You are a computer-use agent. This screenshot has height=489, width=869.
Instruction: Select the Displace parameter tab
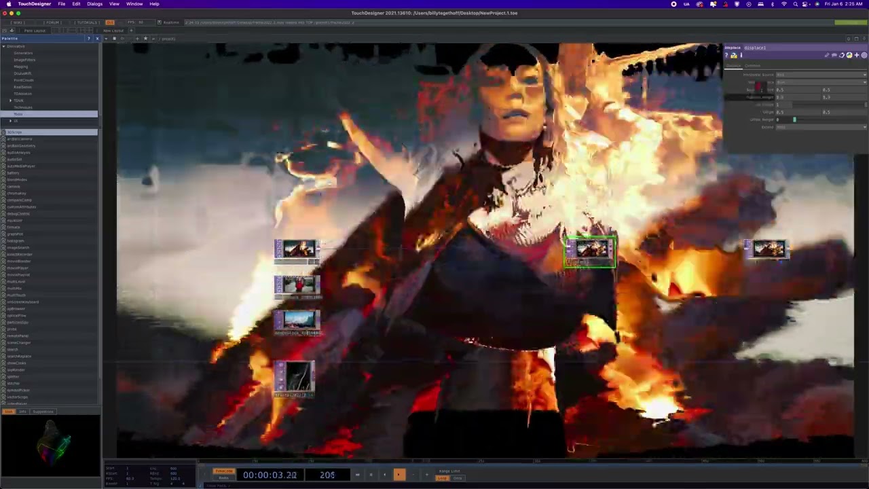click(x=734, y=66)
